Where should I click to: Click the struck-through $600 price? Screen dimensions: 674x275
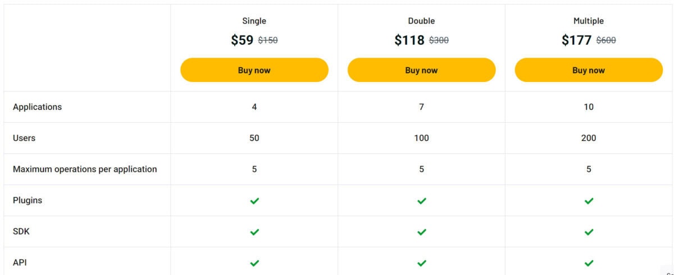coord(606,40)
